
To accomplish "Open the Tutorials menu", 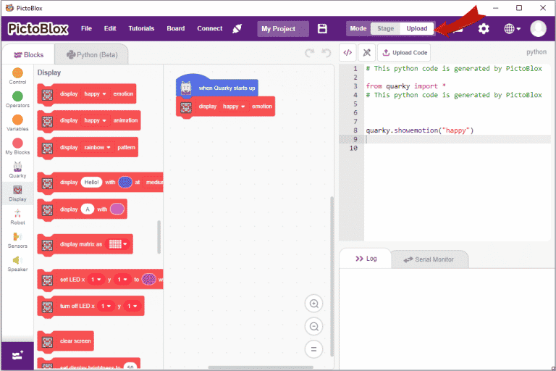I will pyautogui.click(x=141, y=28).
